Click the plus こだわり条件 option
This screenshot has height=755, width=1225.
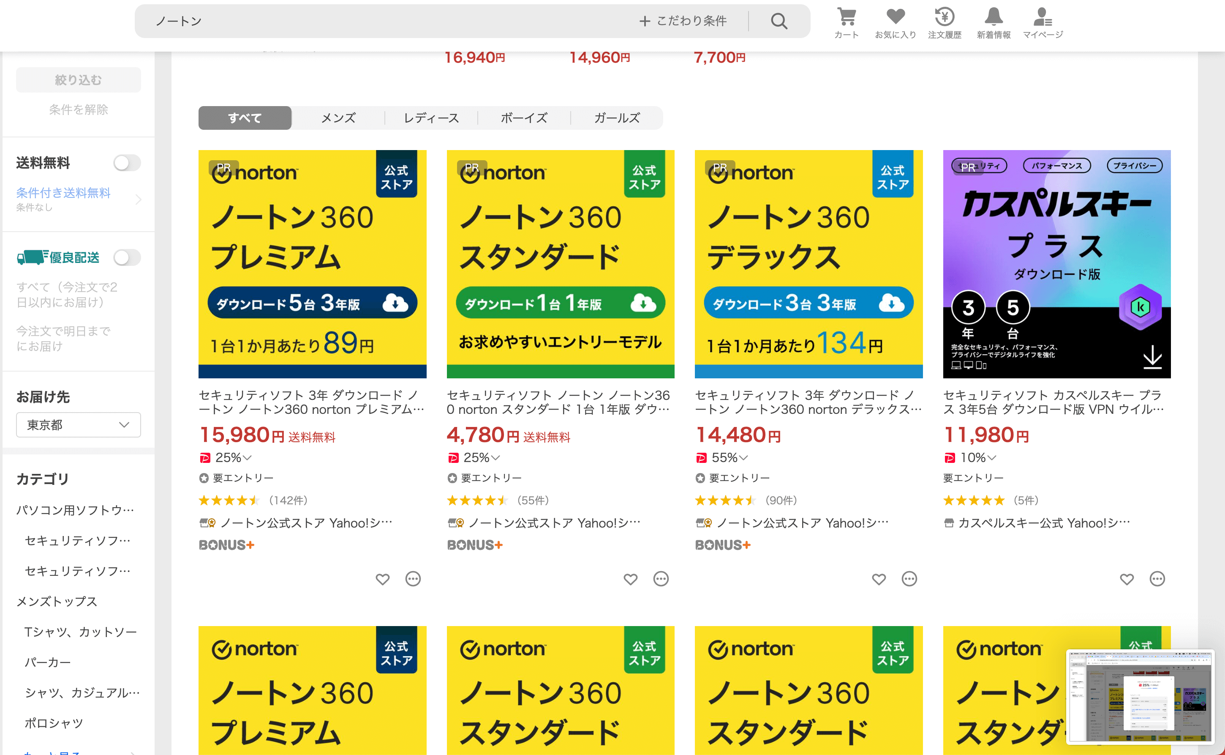point(683,21)
